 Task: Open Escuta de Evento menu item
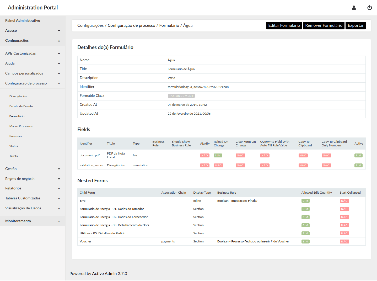pyautogui.click(x=21, y=106)
